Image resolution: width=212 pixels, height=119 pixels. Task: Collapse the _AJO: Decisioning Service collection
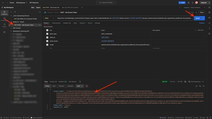click(x=11, y=16)
